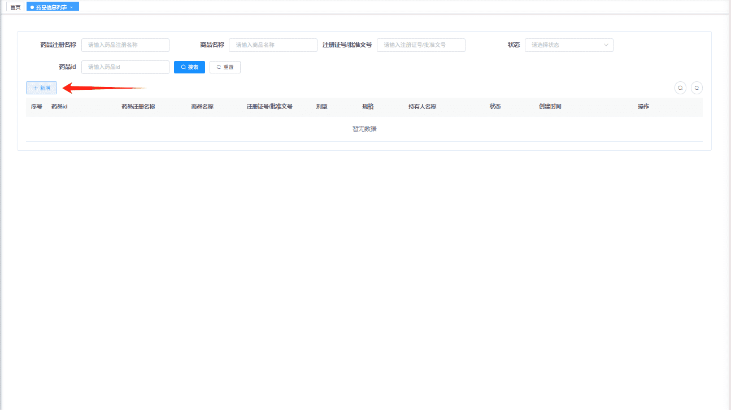Focus the 药品id input field
The height and width of the screenshot is (410, 731).
[x=125, y=67]
